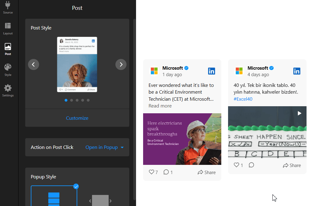Click the Popup Style heading
Viewport: 309px width, 206px height.
(x=43, y=177)
